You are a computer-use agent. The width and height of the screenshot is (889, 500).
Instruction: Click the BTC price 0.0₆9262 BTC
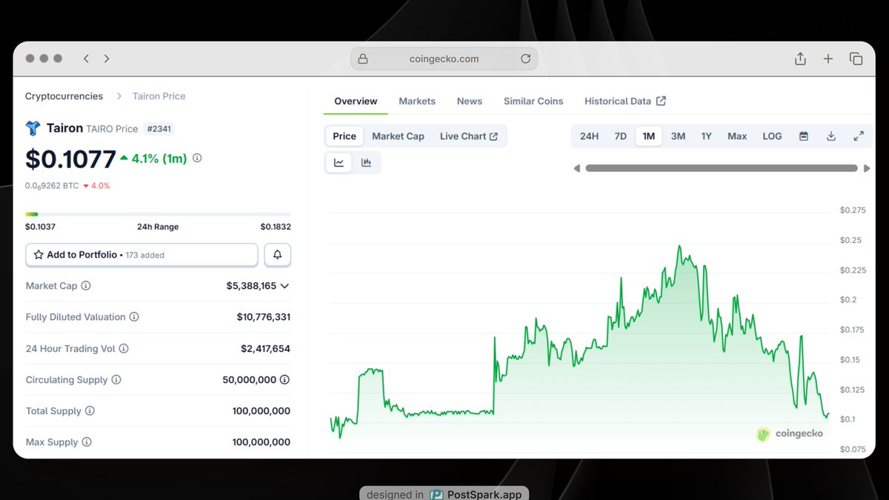(x=52, y=186)
